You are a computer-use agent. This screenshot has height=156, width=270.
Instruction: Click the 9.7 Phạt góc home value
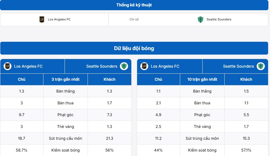point(21,115)
